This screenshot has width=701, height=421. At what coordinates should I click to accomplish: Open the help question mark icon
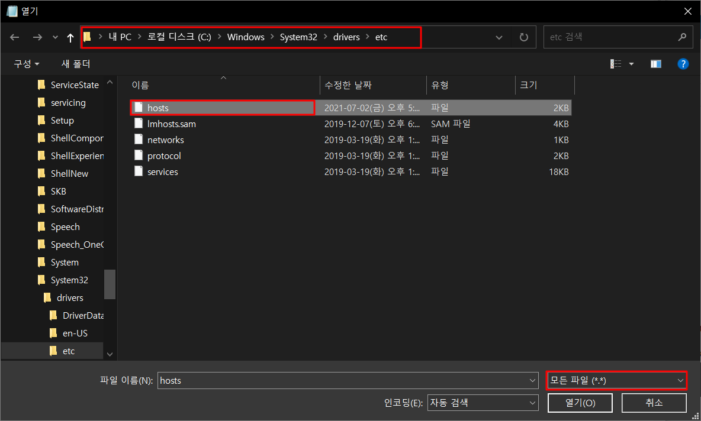coord(683,64)
